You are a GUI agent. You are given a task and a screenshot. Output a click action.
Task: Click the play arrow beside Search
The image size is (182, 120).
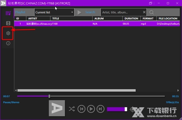click(x=79, y=12)
